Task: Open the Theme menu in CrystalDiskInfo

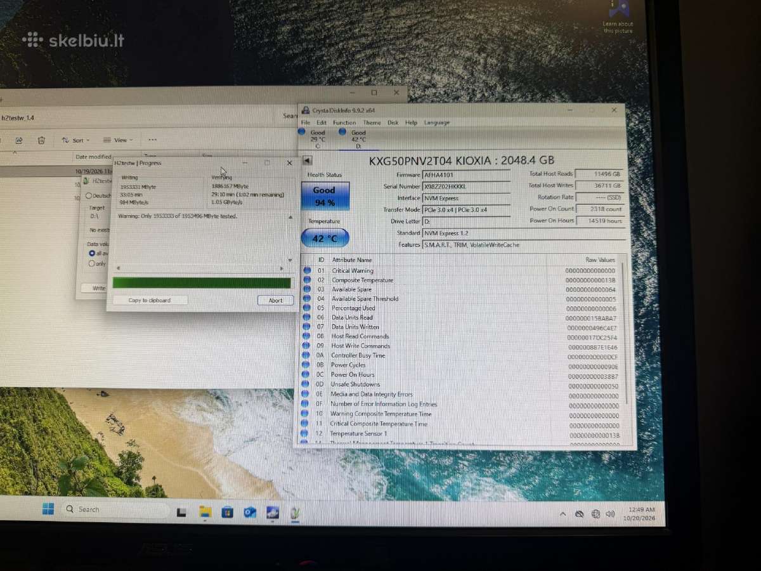Action: [x=372, y=122]
